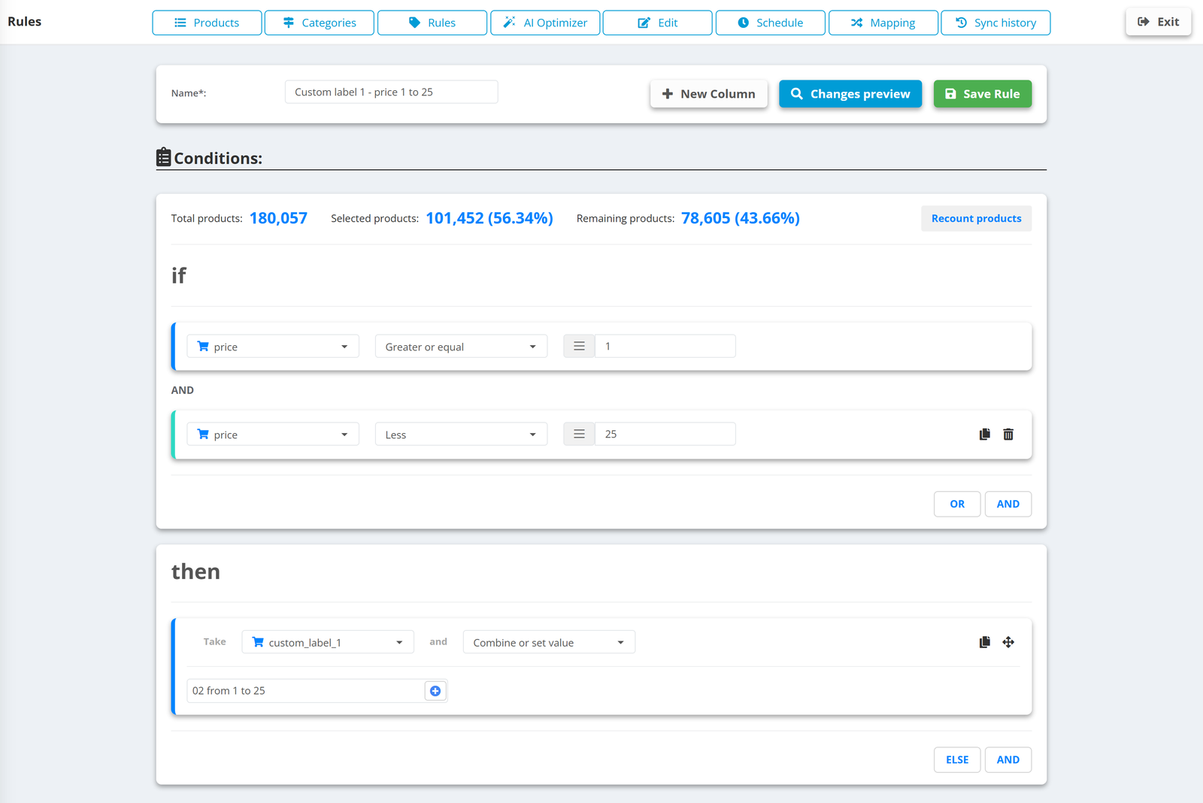This screenshot has width=1203, height=803.
Task: Click the '02 from 1 to 25' field
Action: pyautogui.click(x=306, y=691)
